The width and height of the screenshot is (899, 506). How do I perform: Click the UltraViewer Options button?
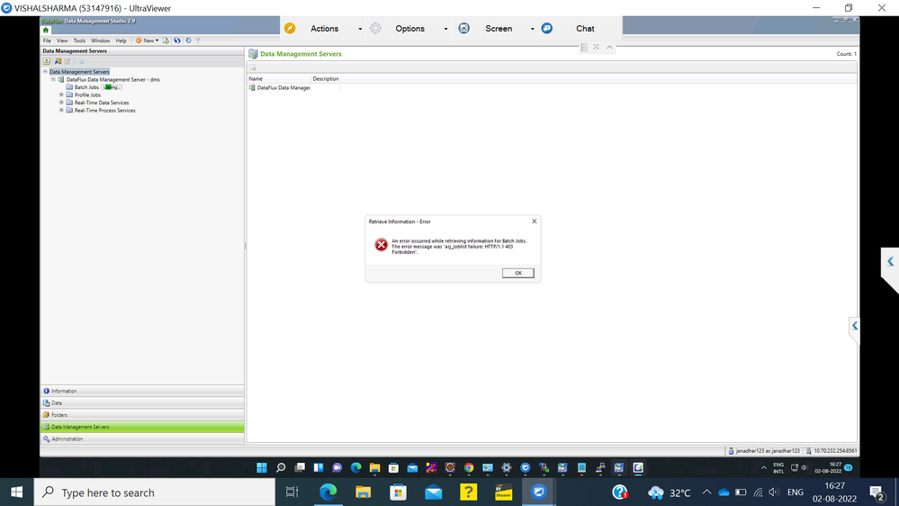(409, 29)
